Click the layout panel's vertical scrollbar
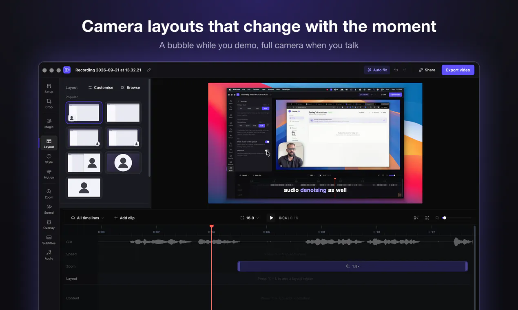The height and width of the screenshot is (310, 518). click(150, 127)
